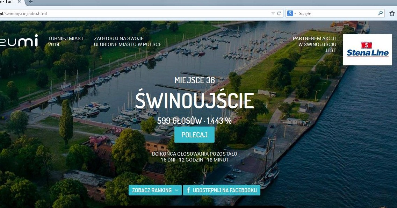Click the PARTNEREM AKCJI W ŚWINOUJŚCIU text

(314, 44)
